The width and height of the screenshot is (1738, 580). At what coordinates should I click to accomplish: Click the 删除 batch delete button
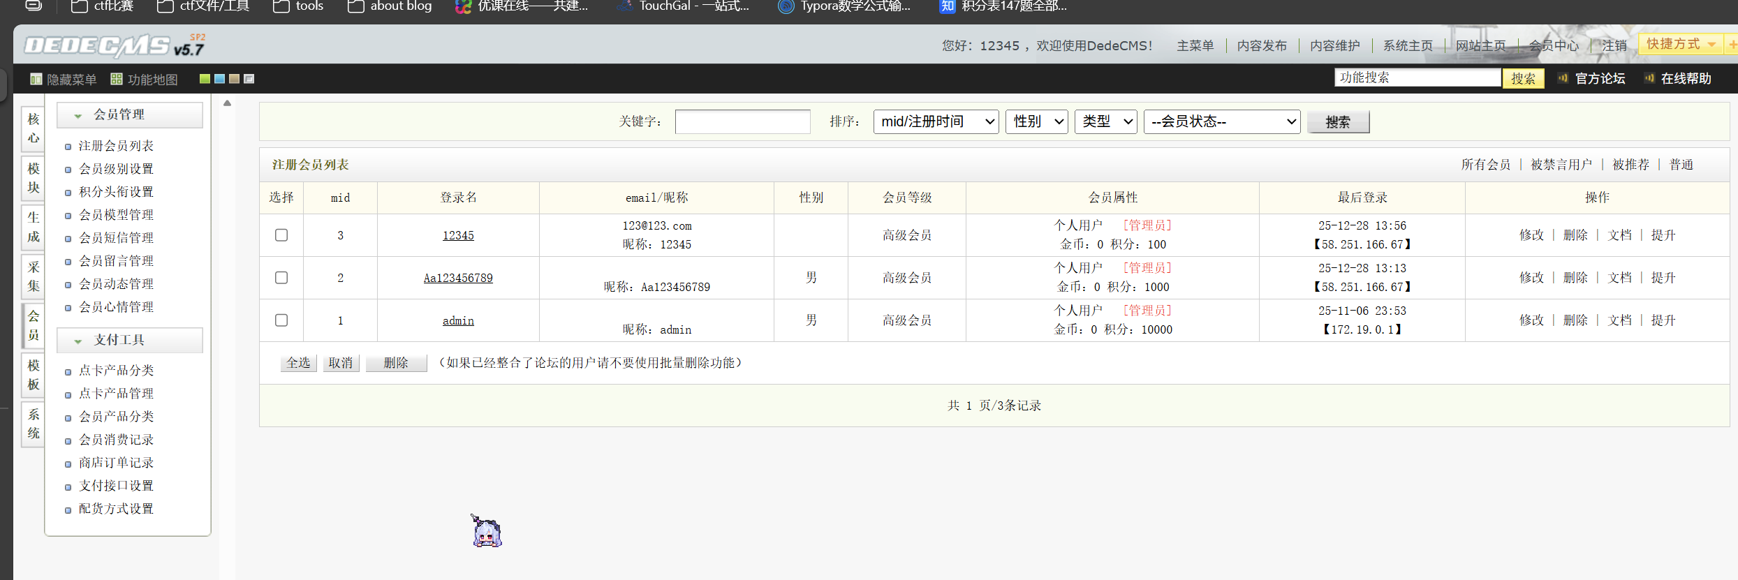[396, 363]
